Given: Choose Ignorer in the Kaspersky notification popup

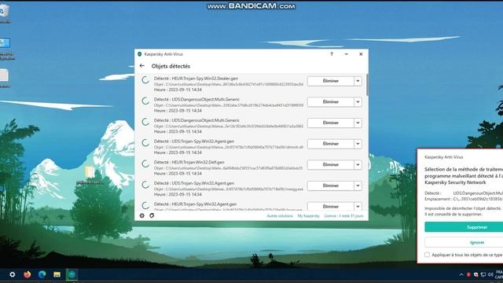Looking at the screenshot, I should pos(464,242).
